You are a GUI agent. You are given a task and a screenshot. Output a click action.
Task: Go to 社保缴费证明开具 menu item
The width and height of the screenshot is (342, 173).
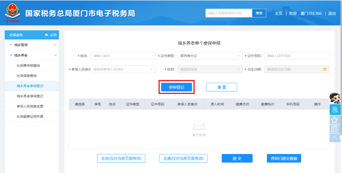coord(30,117)
